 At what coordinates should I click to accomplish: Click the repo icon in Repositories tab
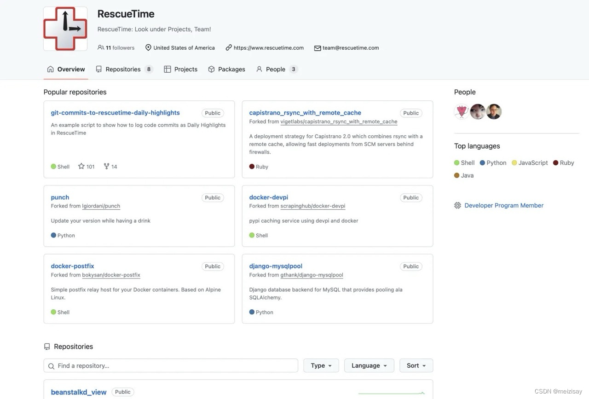click(99, 69)
